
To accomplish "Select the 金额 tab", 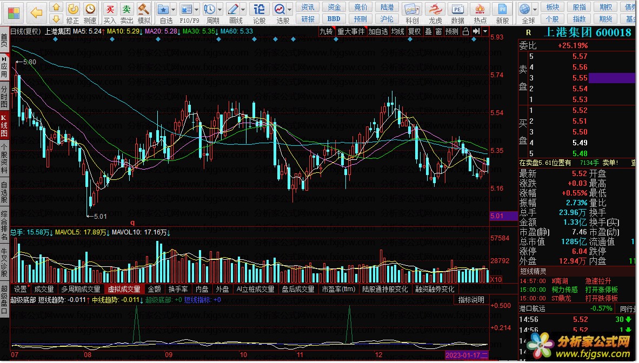I will pos(155,289).
